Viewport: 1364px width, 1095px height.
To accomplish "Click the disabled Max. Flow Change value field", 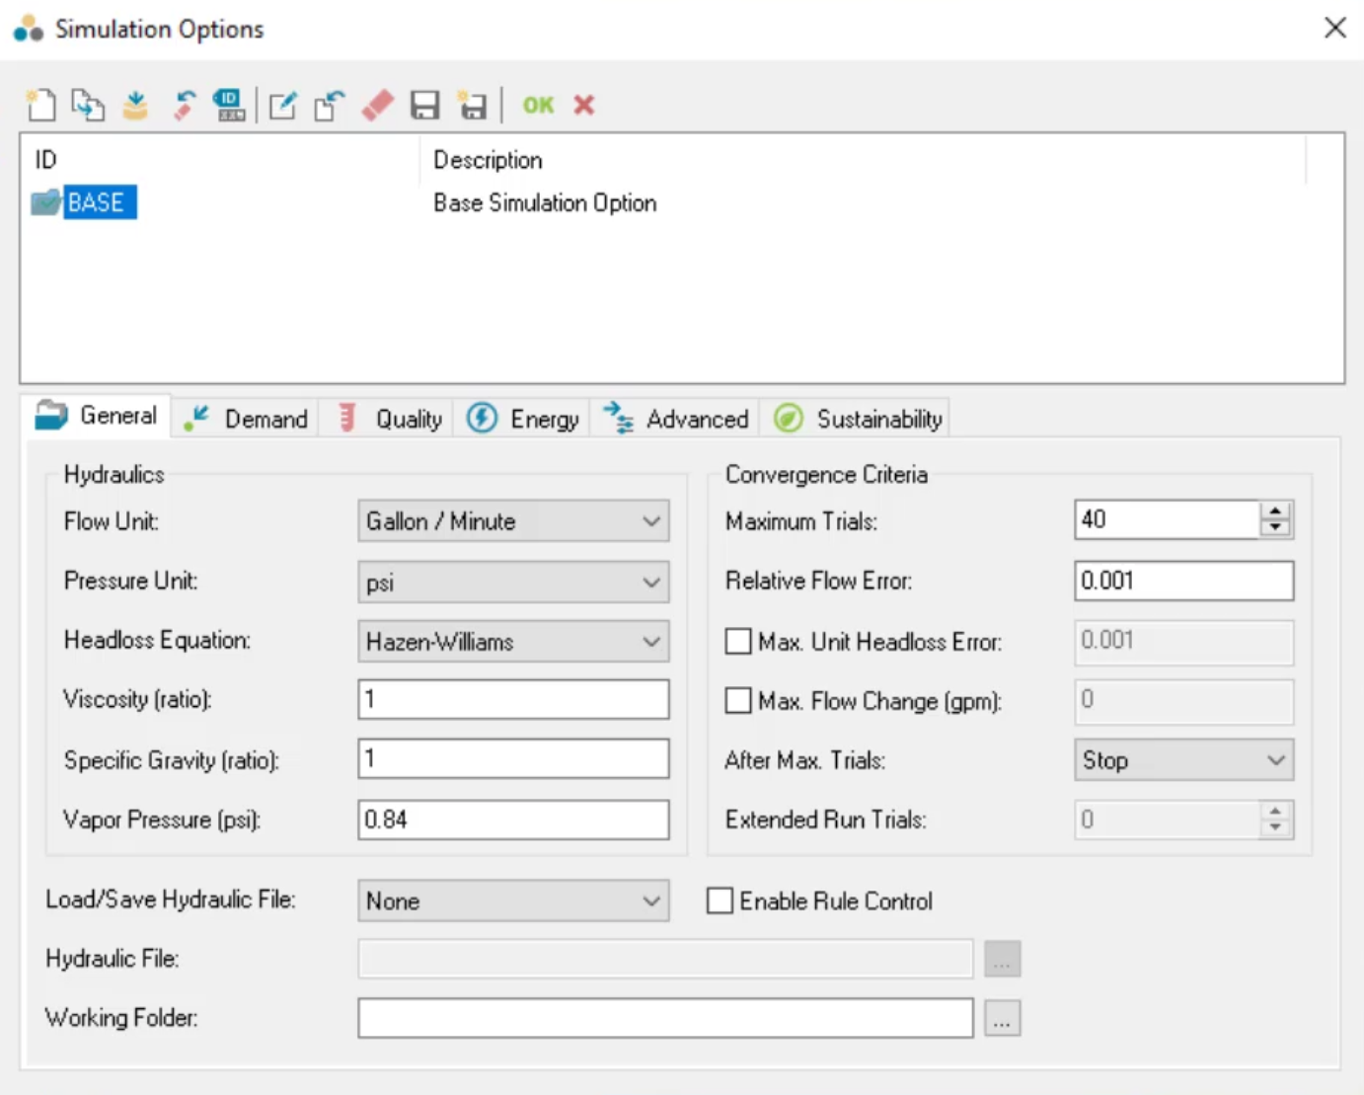I will pos(1183,700).
